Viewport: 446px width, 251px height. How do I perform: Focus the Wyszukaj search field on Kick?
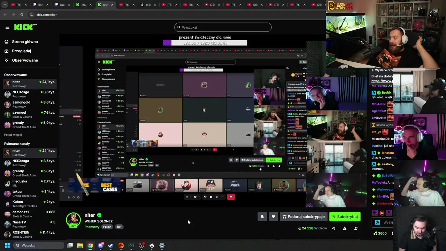click(x=223, y=27)
